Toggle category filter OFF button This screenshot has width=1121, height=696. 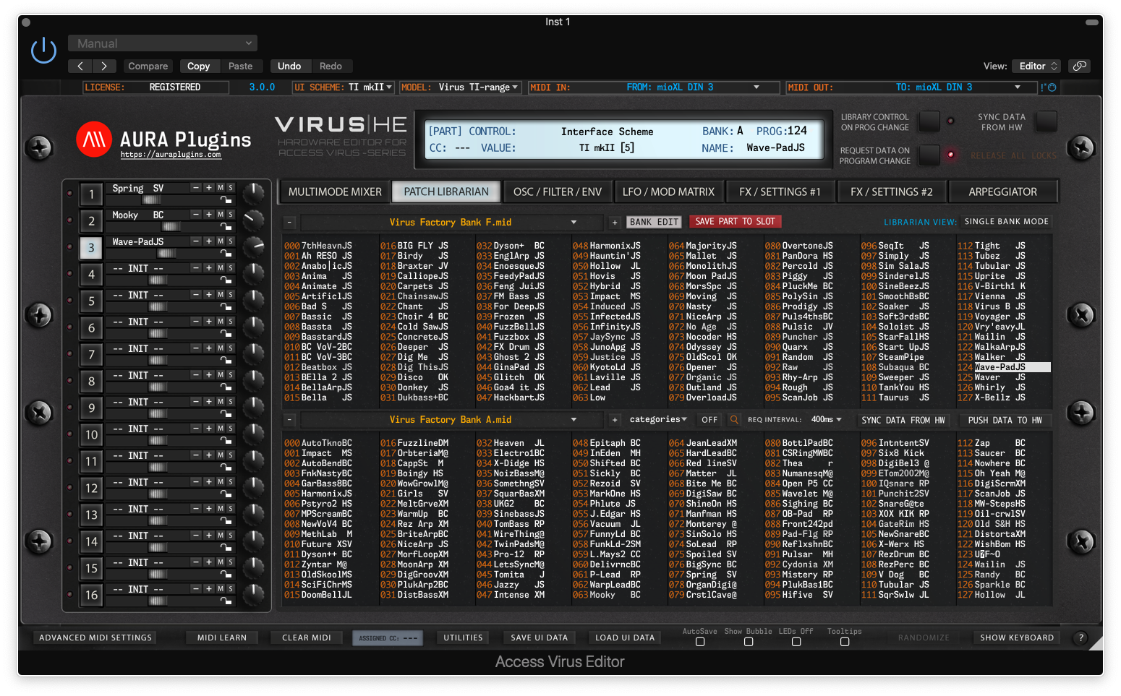[x=709, y=420]
